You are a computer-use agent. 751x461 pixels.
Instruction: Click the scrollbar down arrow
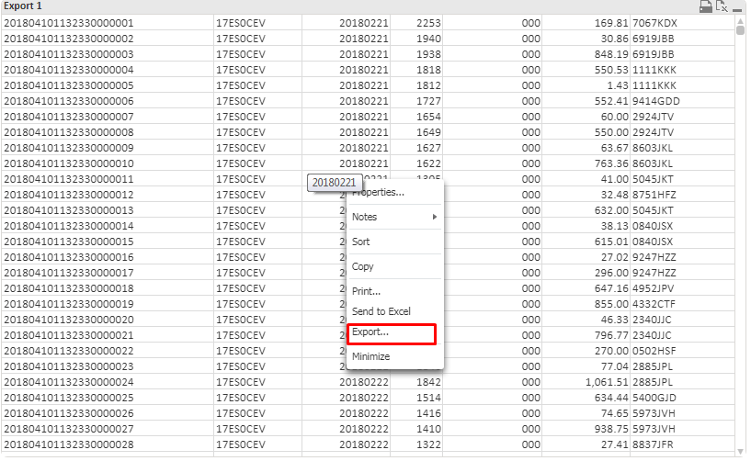click(741, 452)
